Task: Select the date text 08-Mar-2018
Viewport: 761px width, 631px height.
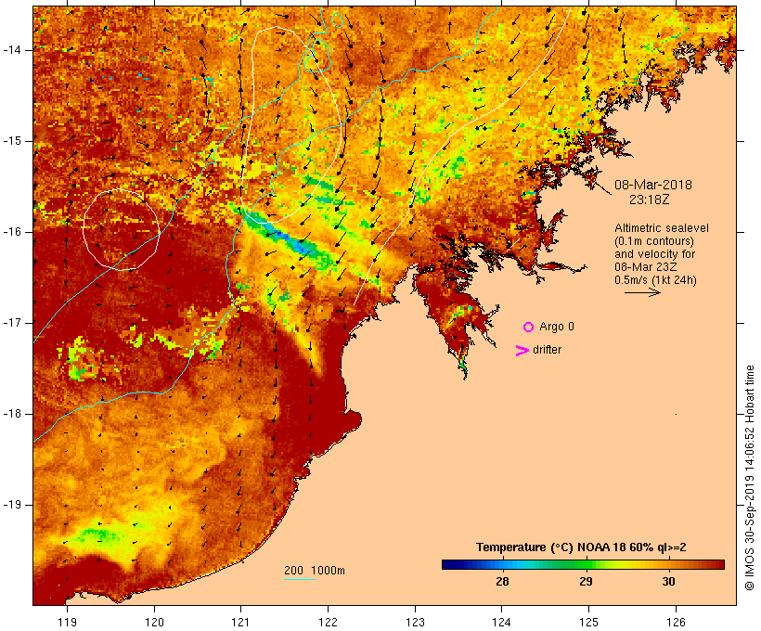Action: tap(652, 185)
